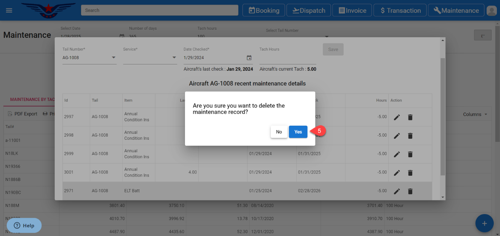Screen dimensions: 500x236
Task: Confirm deletion by clicking Yes
Action: pos(298,132)
